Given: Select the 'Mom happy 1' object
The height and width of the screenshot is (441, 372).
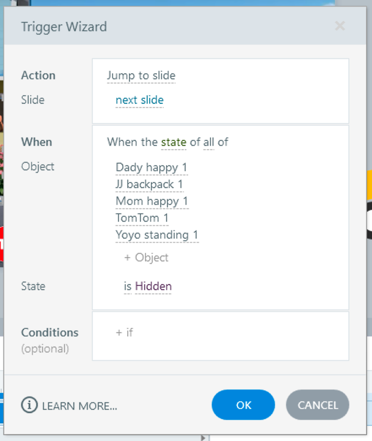Looking at the screenshot, I should pyautogui.click(x=152, y=201).
